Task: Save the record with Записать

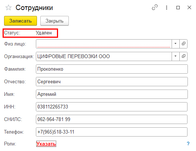Action: [x=20, y=21]
